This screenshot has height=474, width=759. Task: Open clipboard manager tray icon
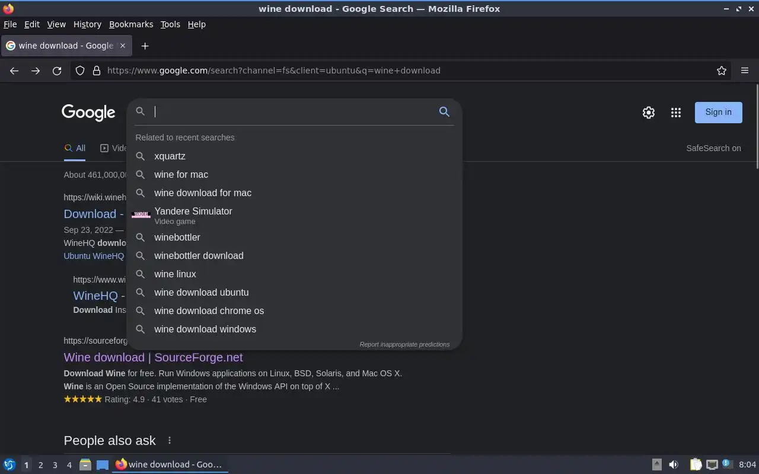click(696, 465)
